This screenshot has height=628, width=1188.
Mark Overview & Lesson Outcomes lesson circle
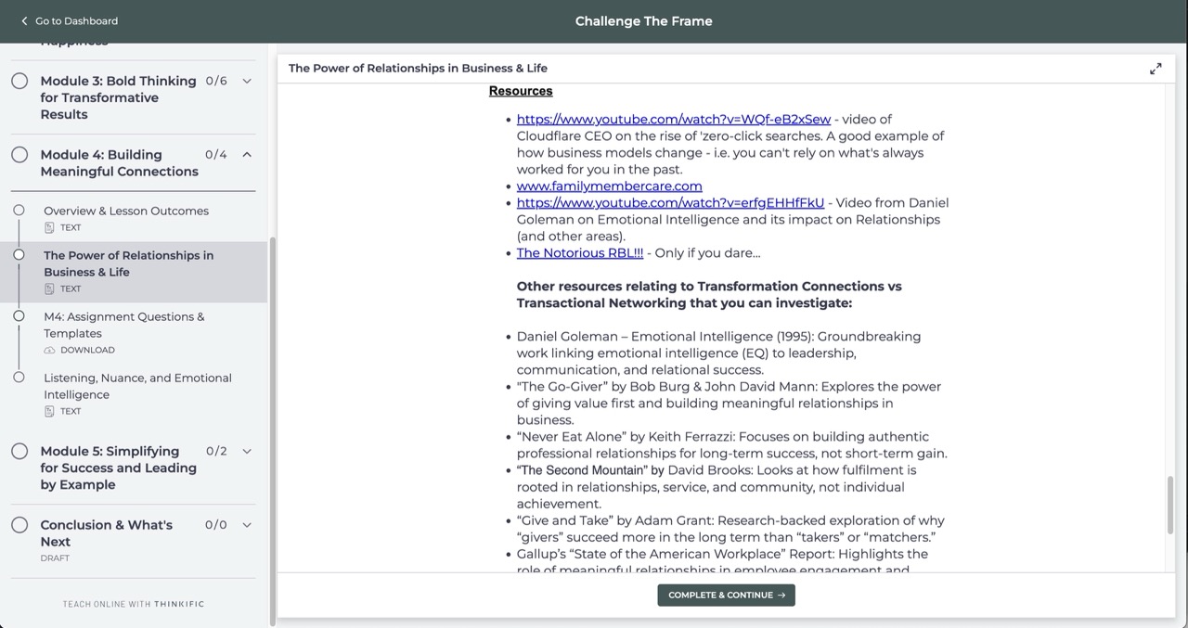[x=19, y=211]
